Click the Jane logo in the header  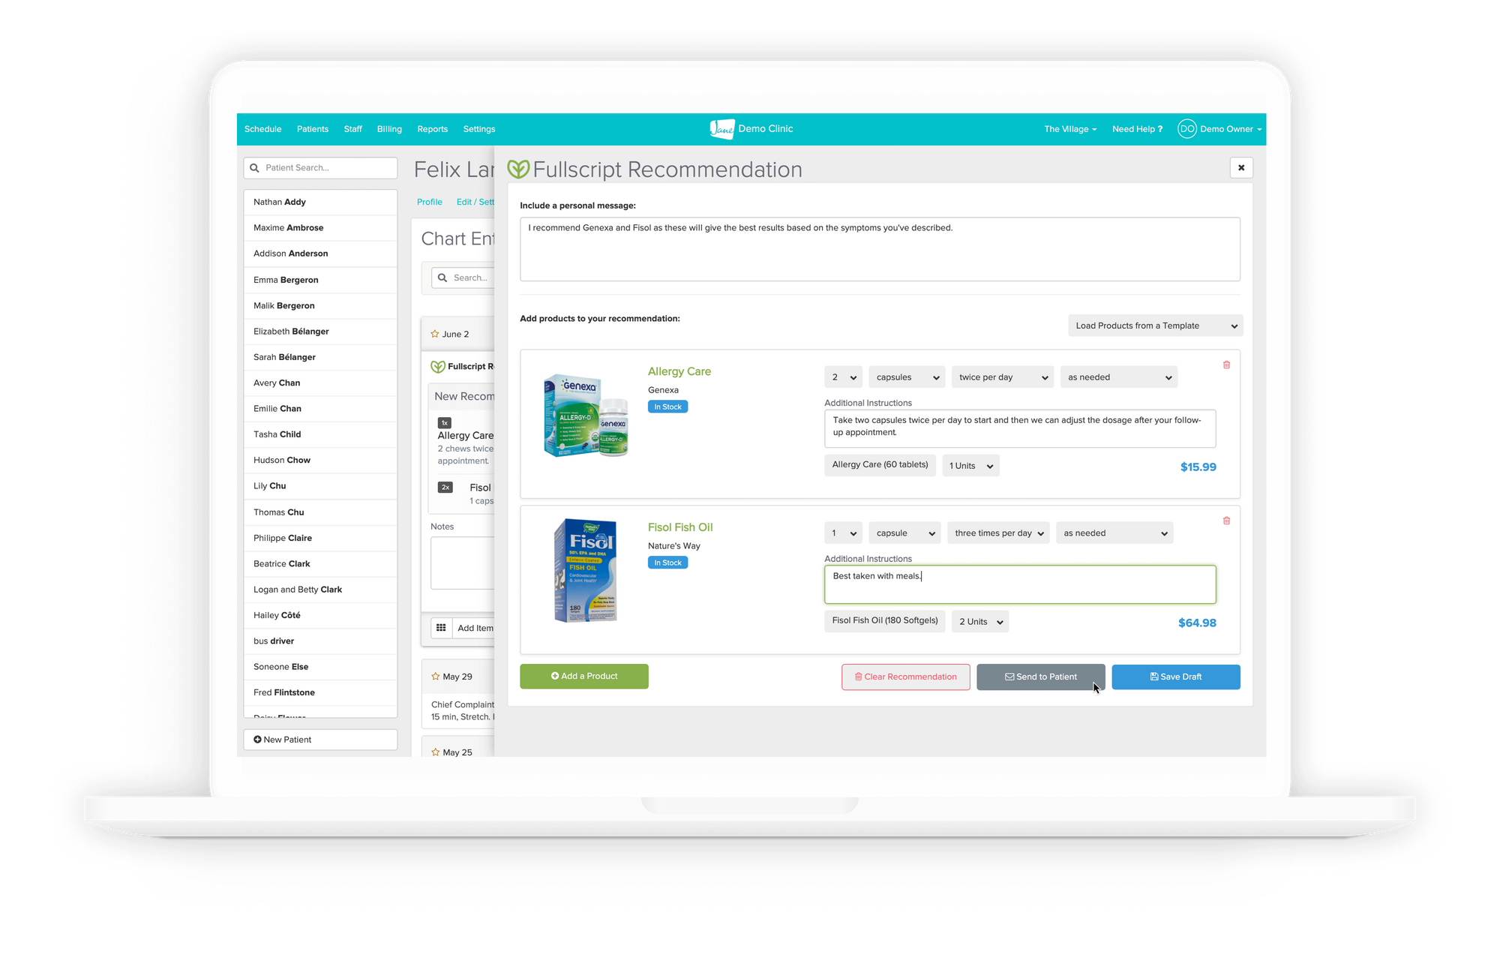point(722,129)
